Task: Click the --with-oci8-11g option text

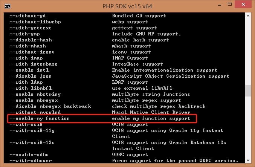Action: pyautogui.click(x=32, y=130)
